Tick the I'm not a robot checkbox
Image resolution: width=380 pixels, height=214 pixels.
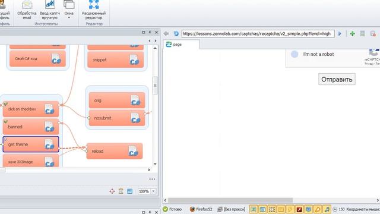(x=294, y=54)
